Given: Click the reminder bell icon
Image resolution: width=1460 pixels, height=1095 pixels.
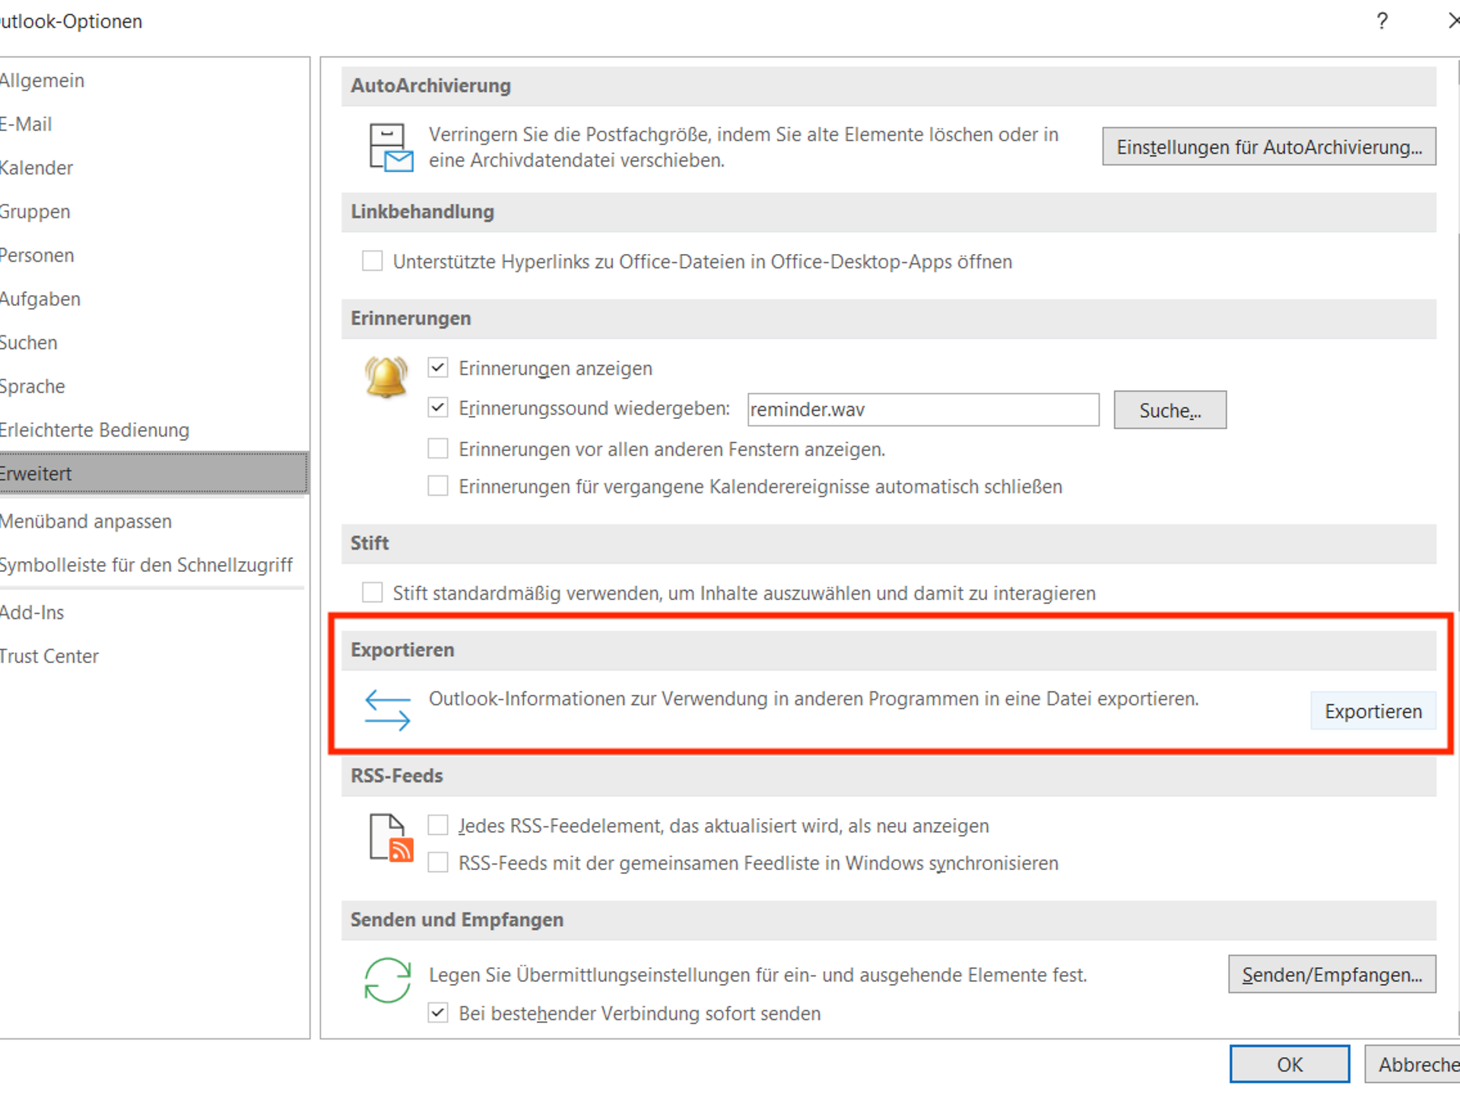Looking at the screenshot, I should click(386, 376).
